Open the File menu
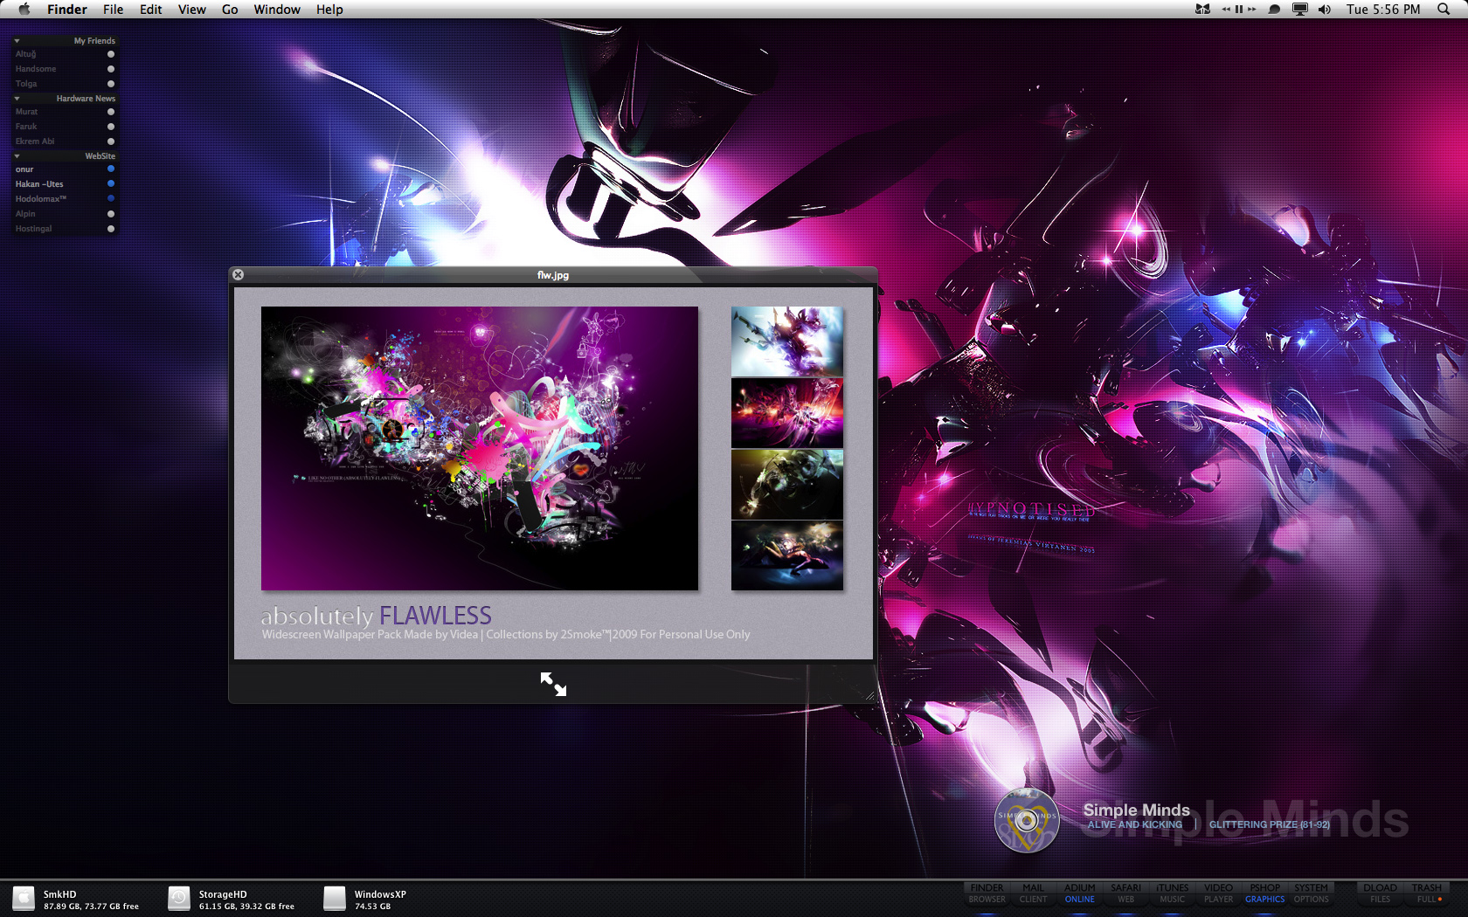The height and width of the screenshot is (917, 1468). [113, 10]
